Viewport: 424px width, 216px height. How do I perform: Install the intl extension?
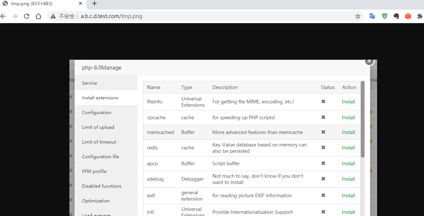coord(348,212)
